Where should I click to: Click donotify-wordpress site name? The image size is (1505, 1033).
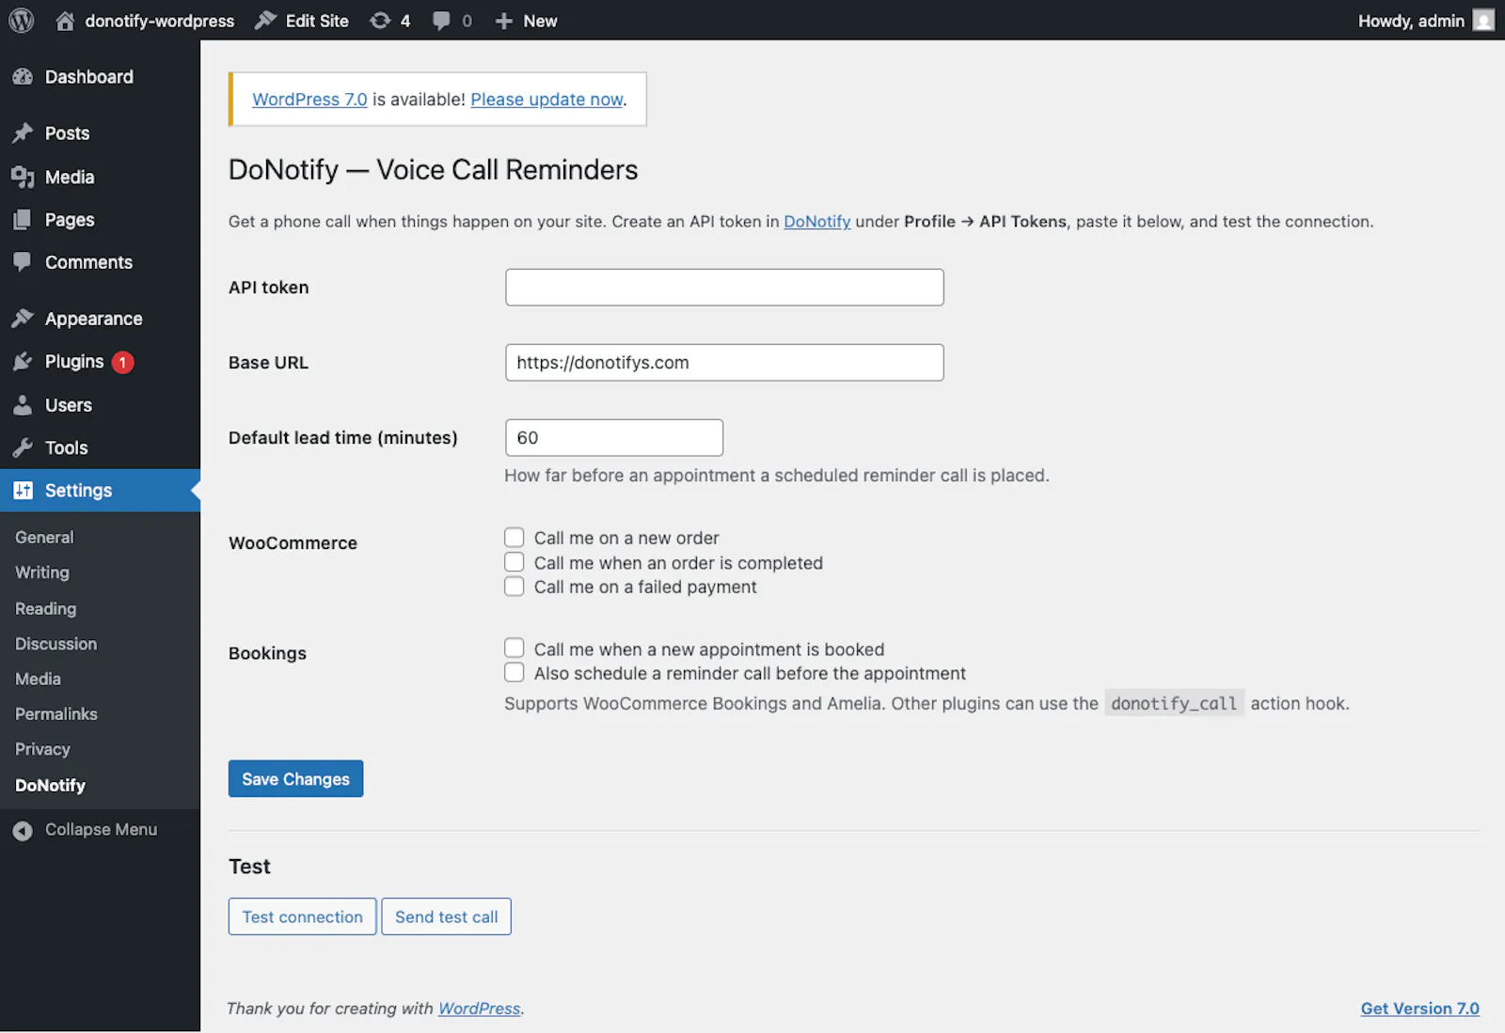[160, 21]
